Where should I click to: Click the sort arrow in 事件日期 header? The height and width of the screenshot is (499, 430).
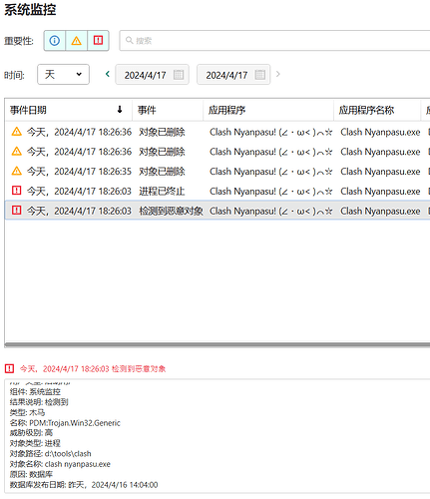coord(120,110)
